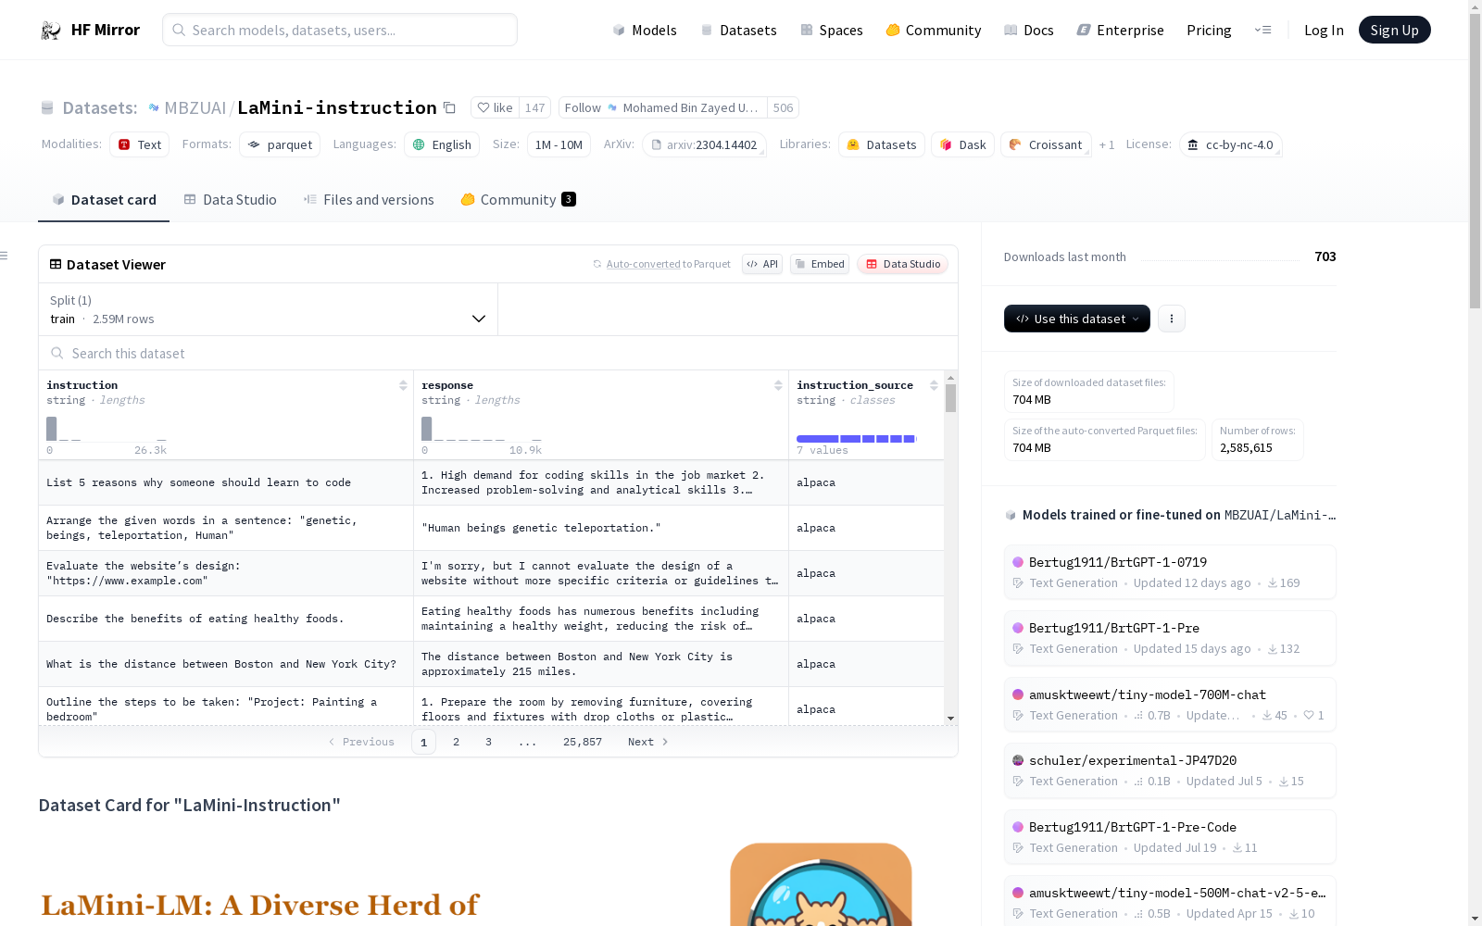The height and width of the screenshot is (926, 1482).
Task: Click the Next page button
Action: (x=648, y=742)
